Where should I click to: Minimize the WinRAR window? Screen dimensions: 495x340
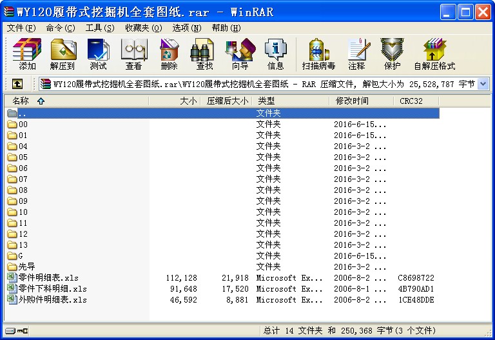point(448,12)
